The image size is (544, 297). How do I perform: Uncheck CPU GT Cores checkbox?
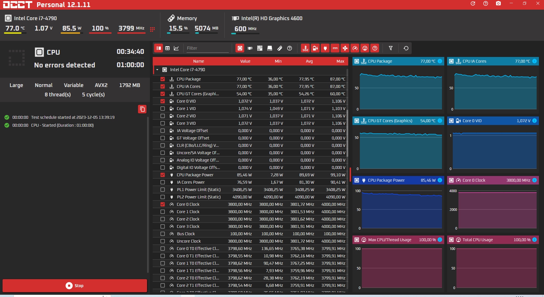tap(163, 94)
